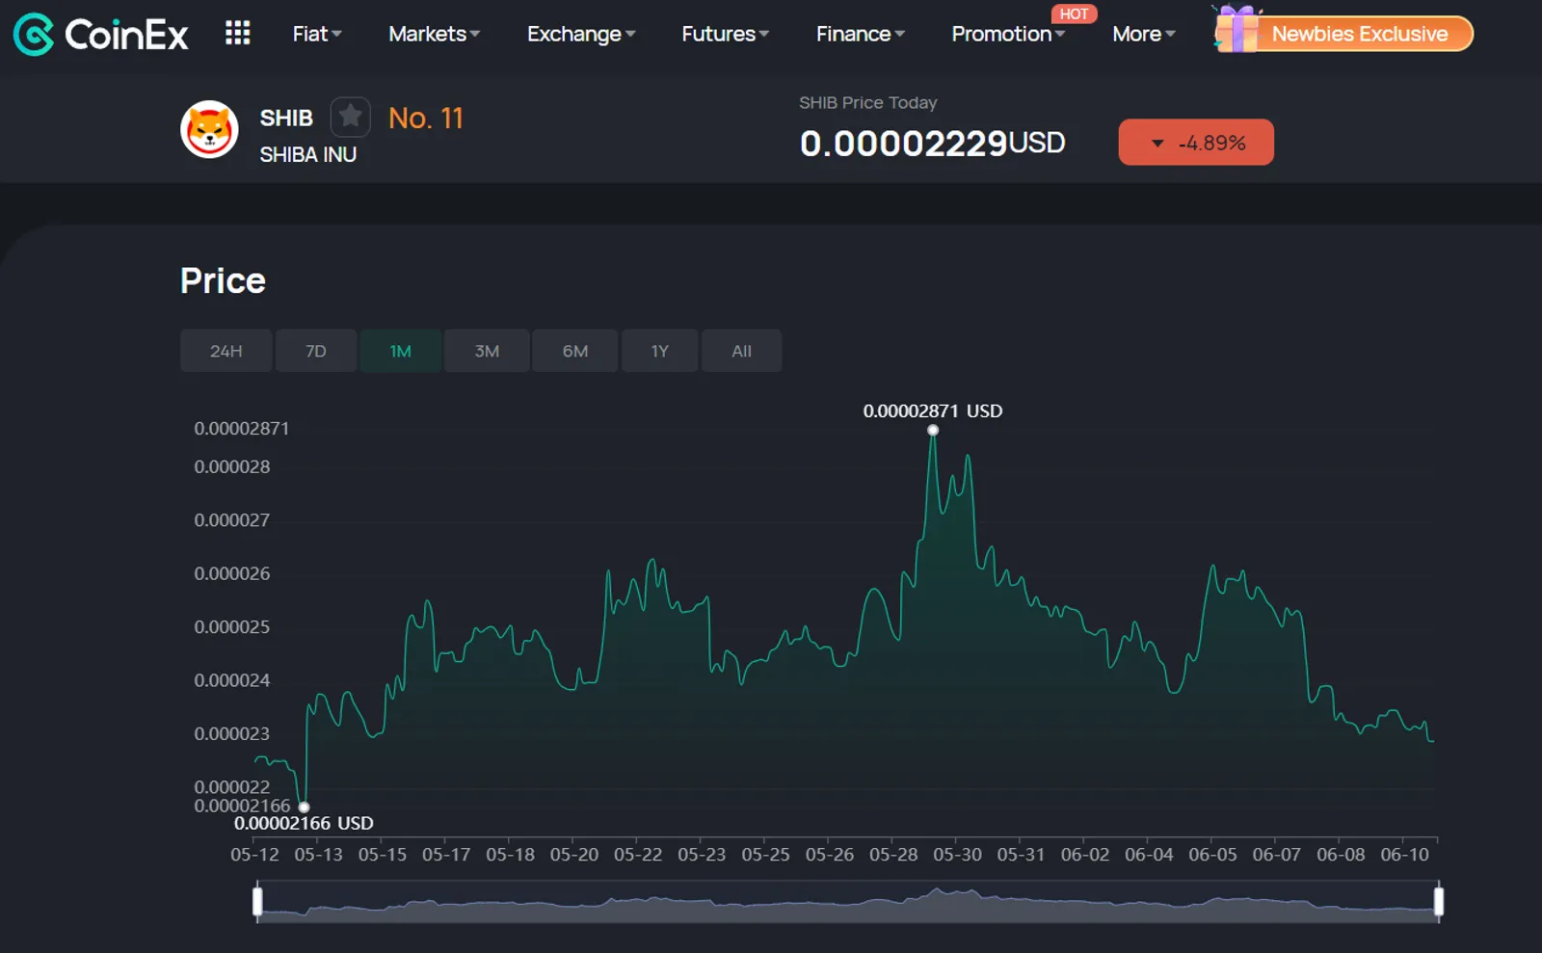Toggle the SHIB favorite star
The width and height of the screenshot is (1542, 953).
coord(350,117)
